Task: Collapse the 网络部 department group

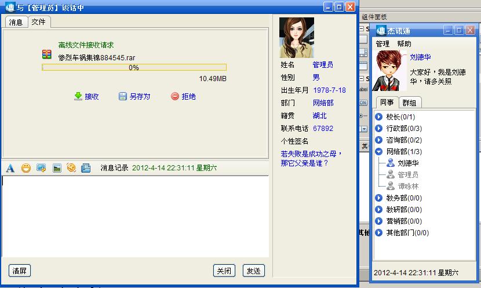Action: (x=379, y=152)
